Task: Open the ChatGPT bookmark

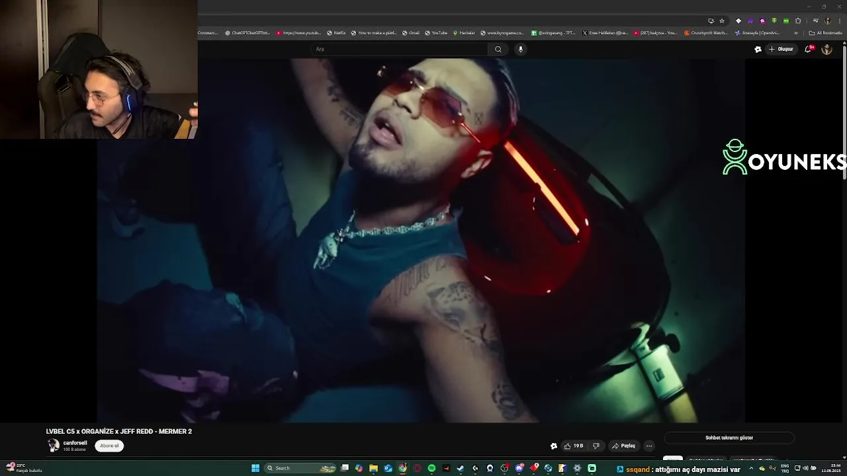Action: click(247, 33)
